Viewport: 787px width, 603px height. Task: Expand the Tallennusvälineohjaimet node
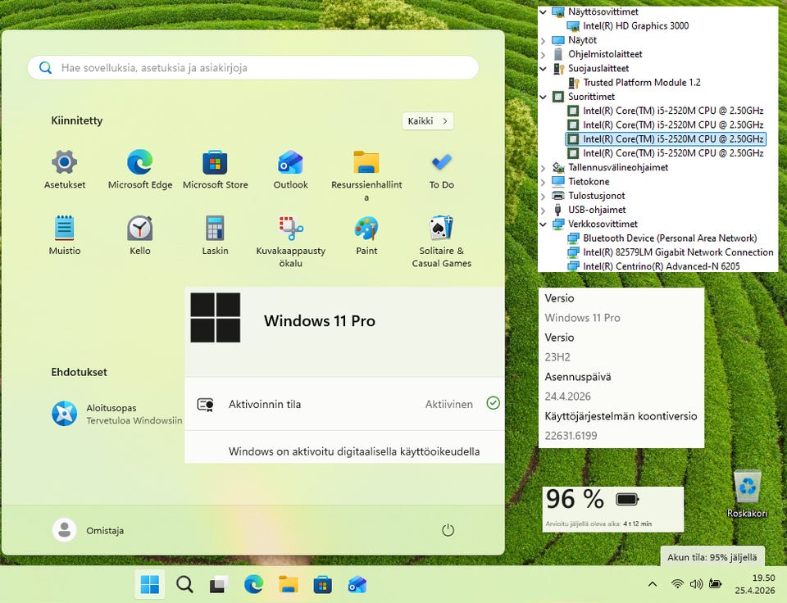click(x=543, y=168)
